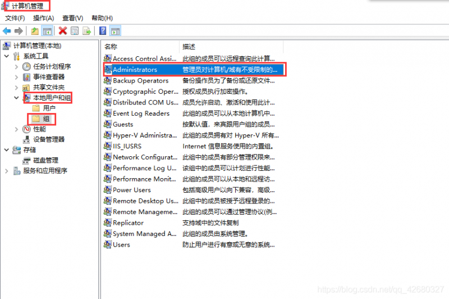Image resolution: width=449 pixels, height=299 pixels.
Task: Click the Forward arrow toolbar icon
Action: pos(19,31)
